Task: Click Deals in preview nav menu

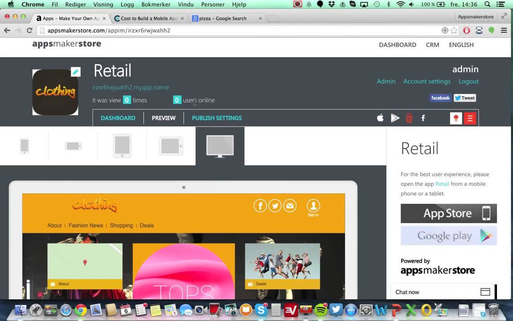Action: point(147,225)
